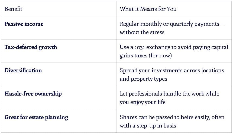Click the "Spread your investments across locations" line

point(172,70)
